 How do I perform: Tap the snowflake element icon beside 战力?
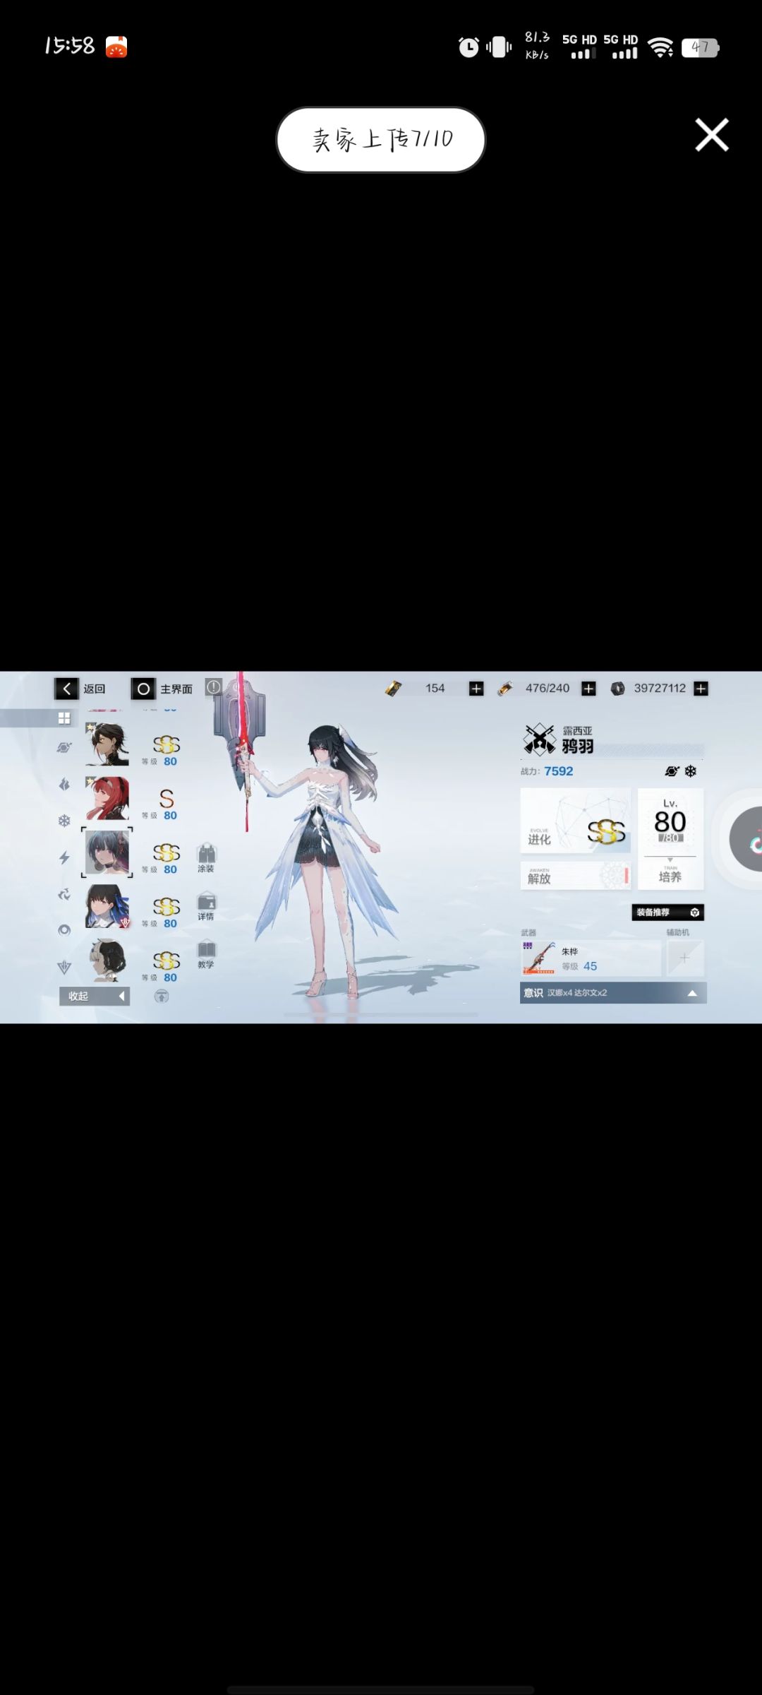click(x=691, y=771)
